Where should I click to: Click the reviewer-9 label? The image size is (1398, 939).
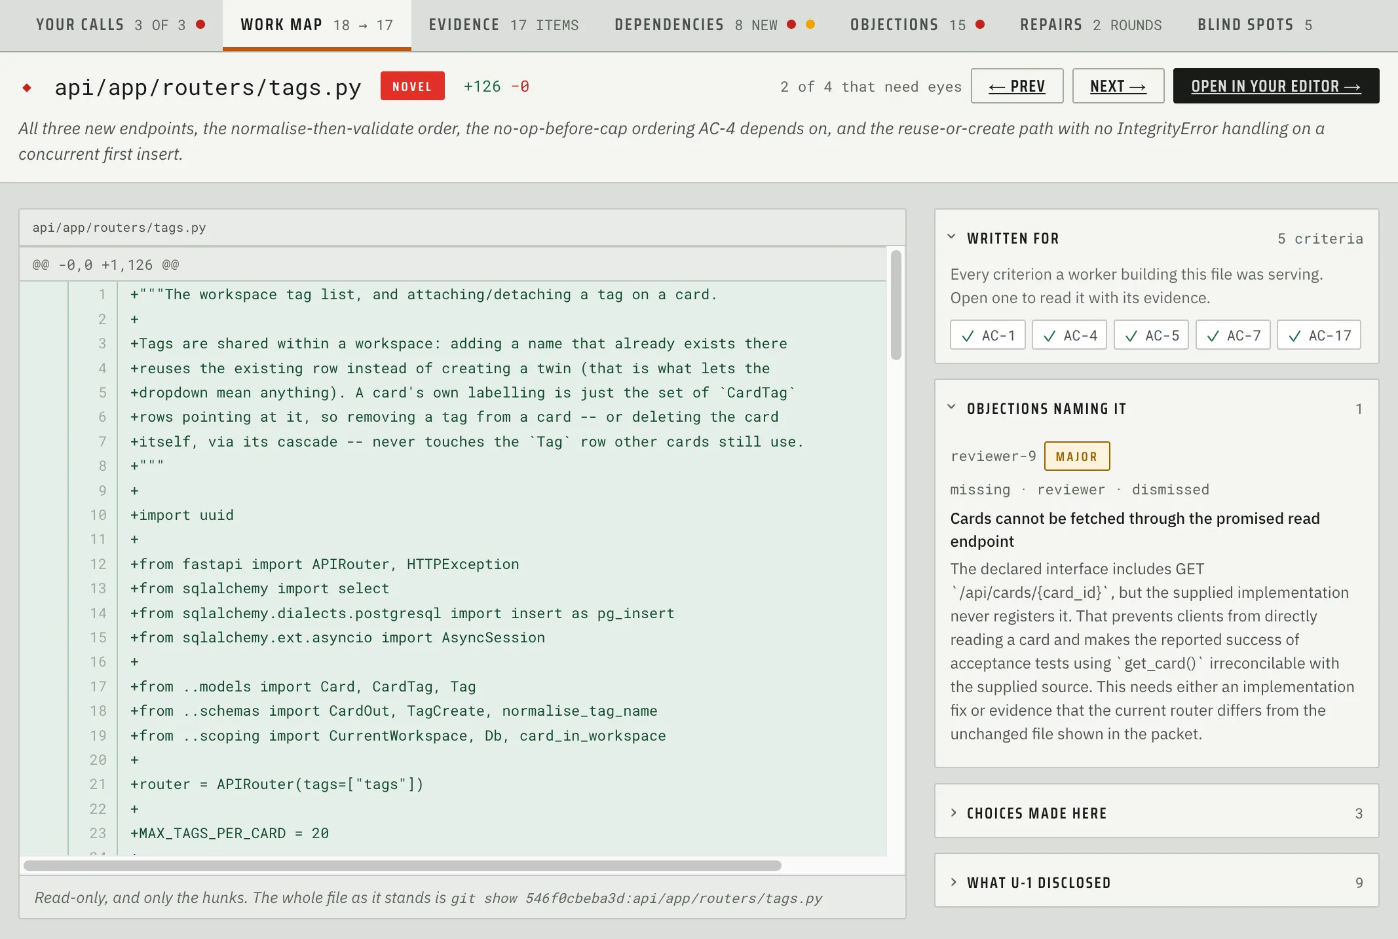pyautogui.click(x=993, y=456)
